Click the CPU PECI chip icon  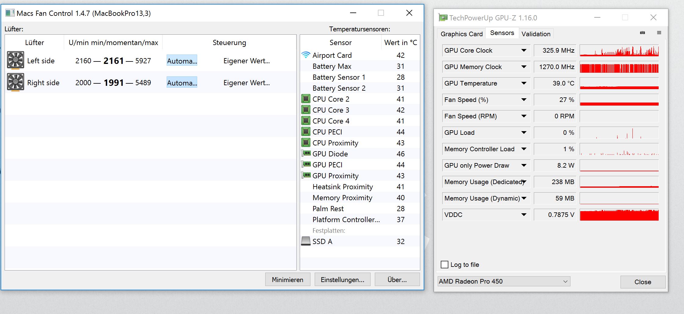306,132
